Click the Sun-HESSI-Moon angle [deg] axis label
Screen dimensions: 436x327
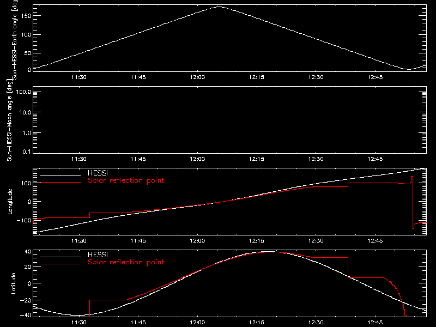tap(9, 120)
